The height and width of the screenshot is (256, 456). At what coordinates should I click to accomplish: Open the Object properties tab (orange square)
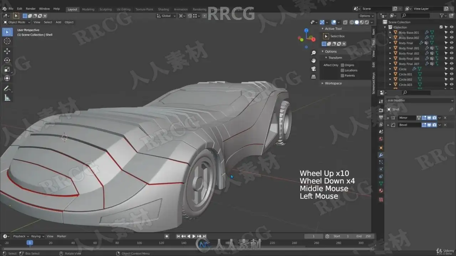[381, 148]
